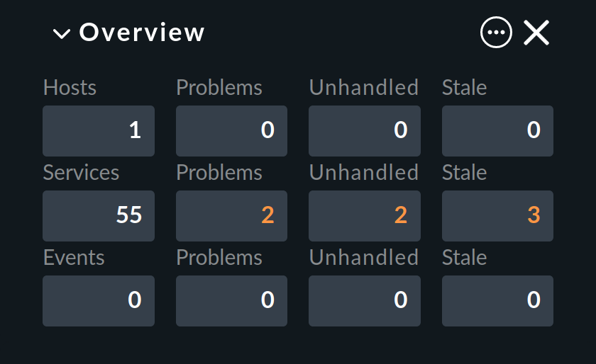Open event Problems count of 0
Image resolution: width=596 pixels, height=364 pixels.
point(231,301)
